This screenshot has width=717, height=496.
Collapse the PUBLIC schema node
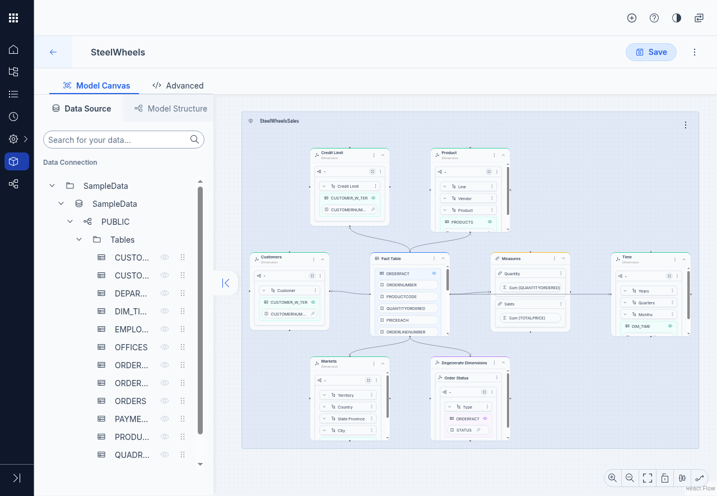coord(70,221)
